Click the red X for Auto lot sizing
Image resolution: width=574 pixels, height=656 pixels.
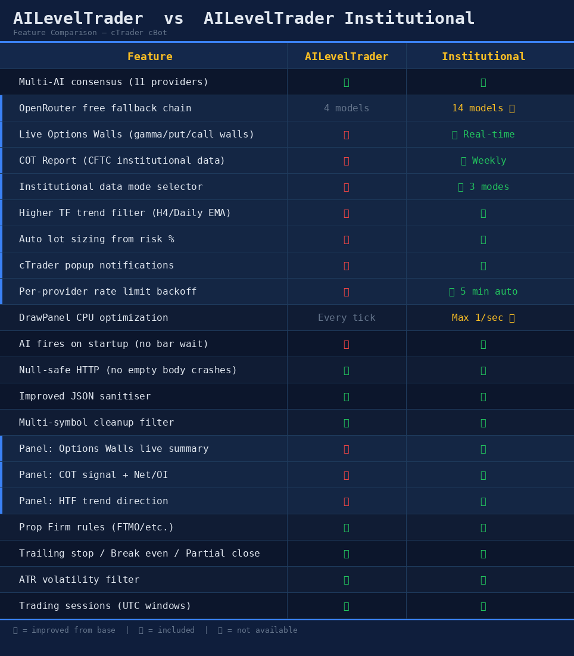(x=347, y=239)
